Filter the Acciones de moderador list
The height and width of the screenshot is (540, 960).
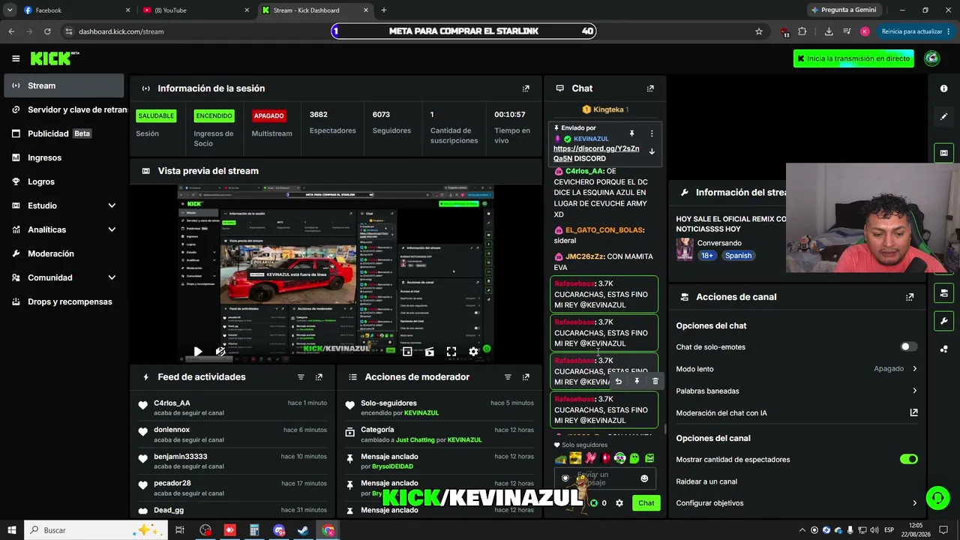(508, 377)
